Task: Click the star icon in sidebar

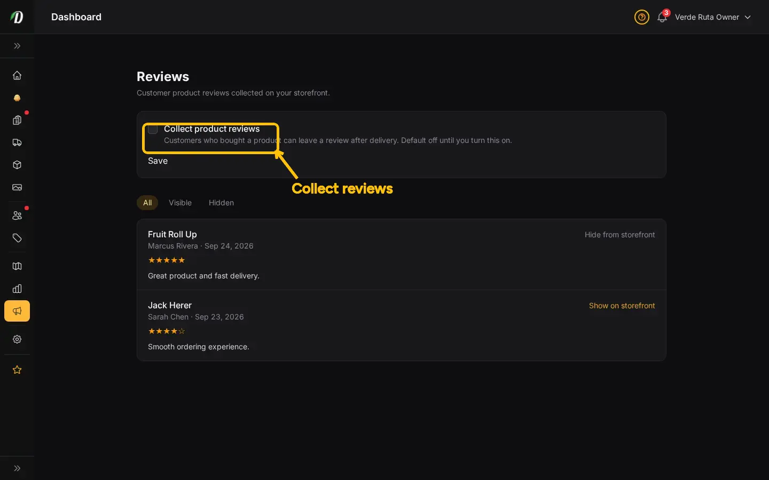Action: pos(17,370)
